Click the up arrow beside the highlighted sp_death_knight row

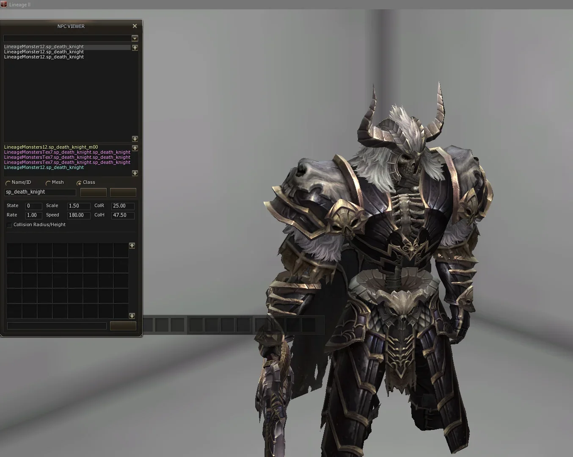coord(135,48)
